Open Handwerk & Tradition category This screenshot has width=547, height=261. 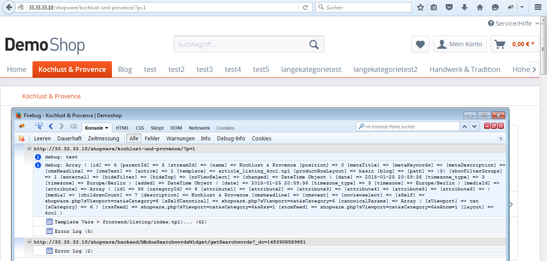(x=465, y=69)
